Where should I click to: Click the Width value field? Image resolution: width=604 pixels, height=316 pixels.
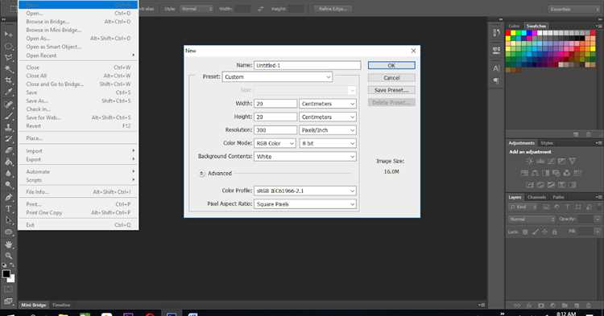coord(275,104)
